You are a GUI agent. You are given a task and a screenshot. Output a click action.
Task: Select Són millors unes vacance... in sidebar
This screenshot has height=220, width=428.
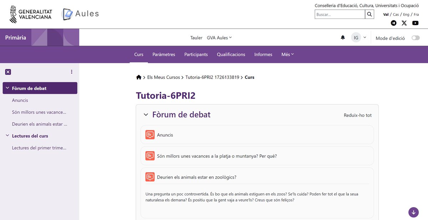pos(39,112)
